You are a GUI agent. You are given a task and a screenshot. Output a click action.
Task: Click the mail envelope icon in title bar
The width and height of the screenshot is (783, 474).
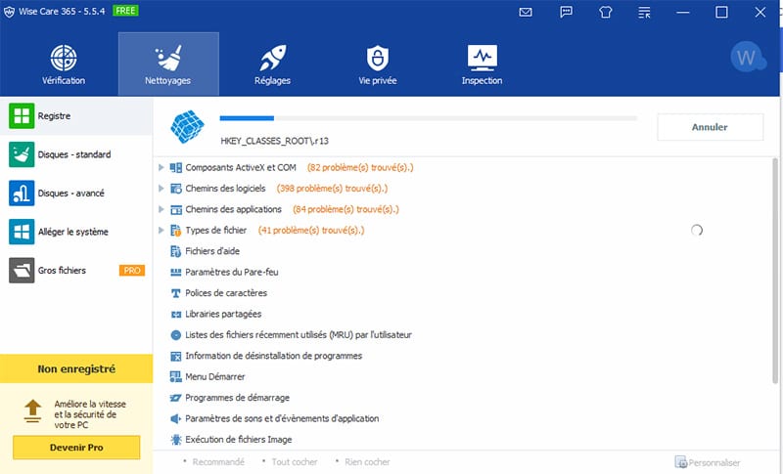526,12
